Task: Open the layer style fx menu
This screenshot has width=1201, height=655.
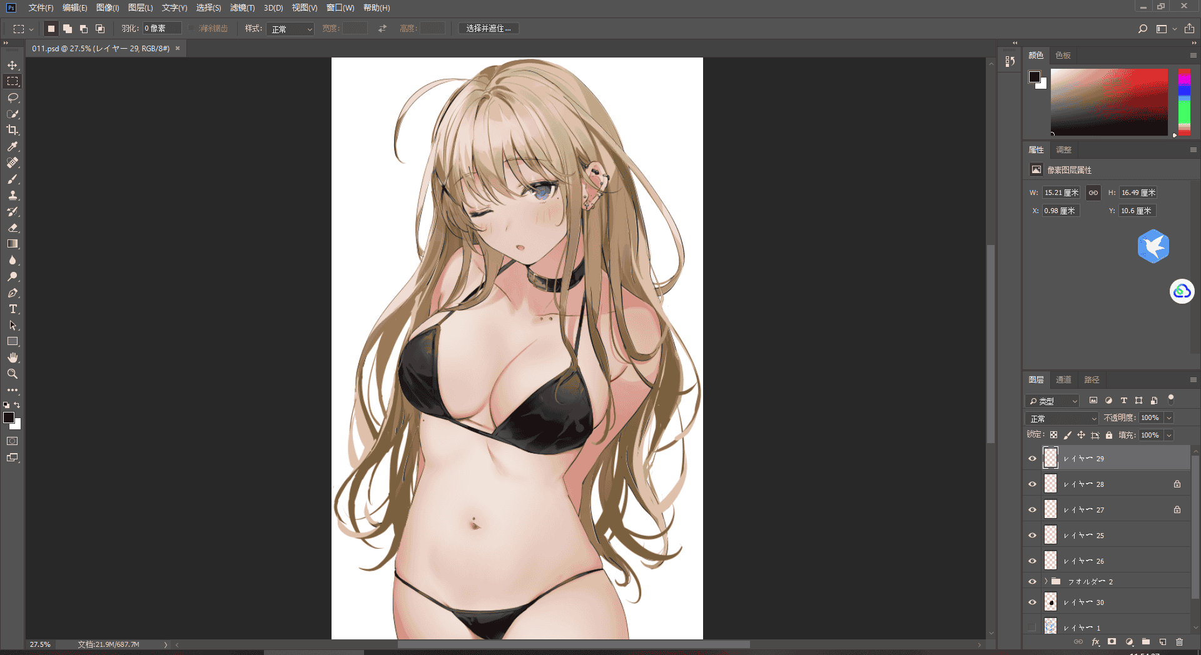Action: [x=1095, y=642]
